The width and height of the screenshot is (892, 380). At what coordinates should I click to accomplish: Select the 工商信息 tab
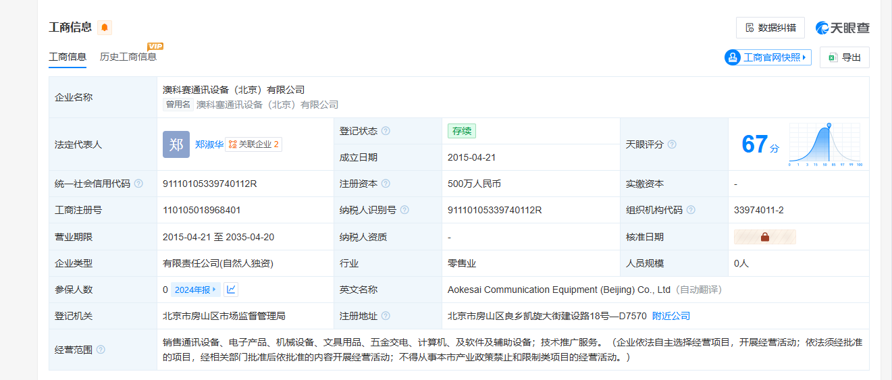point(68,57)
